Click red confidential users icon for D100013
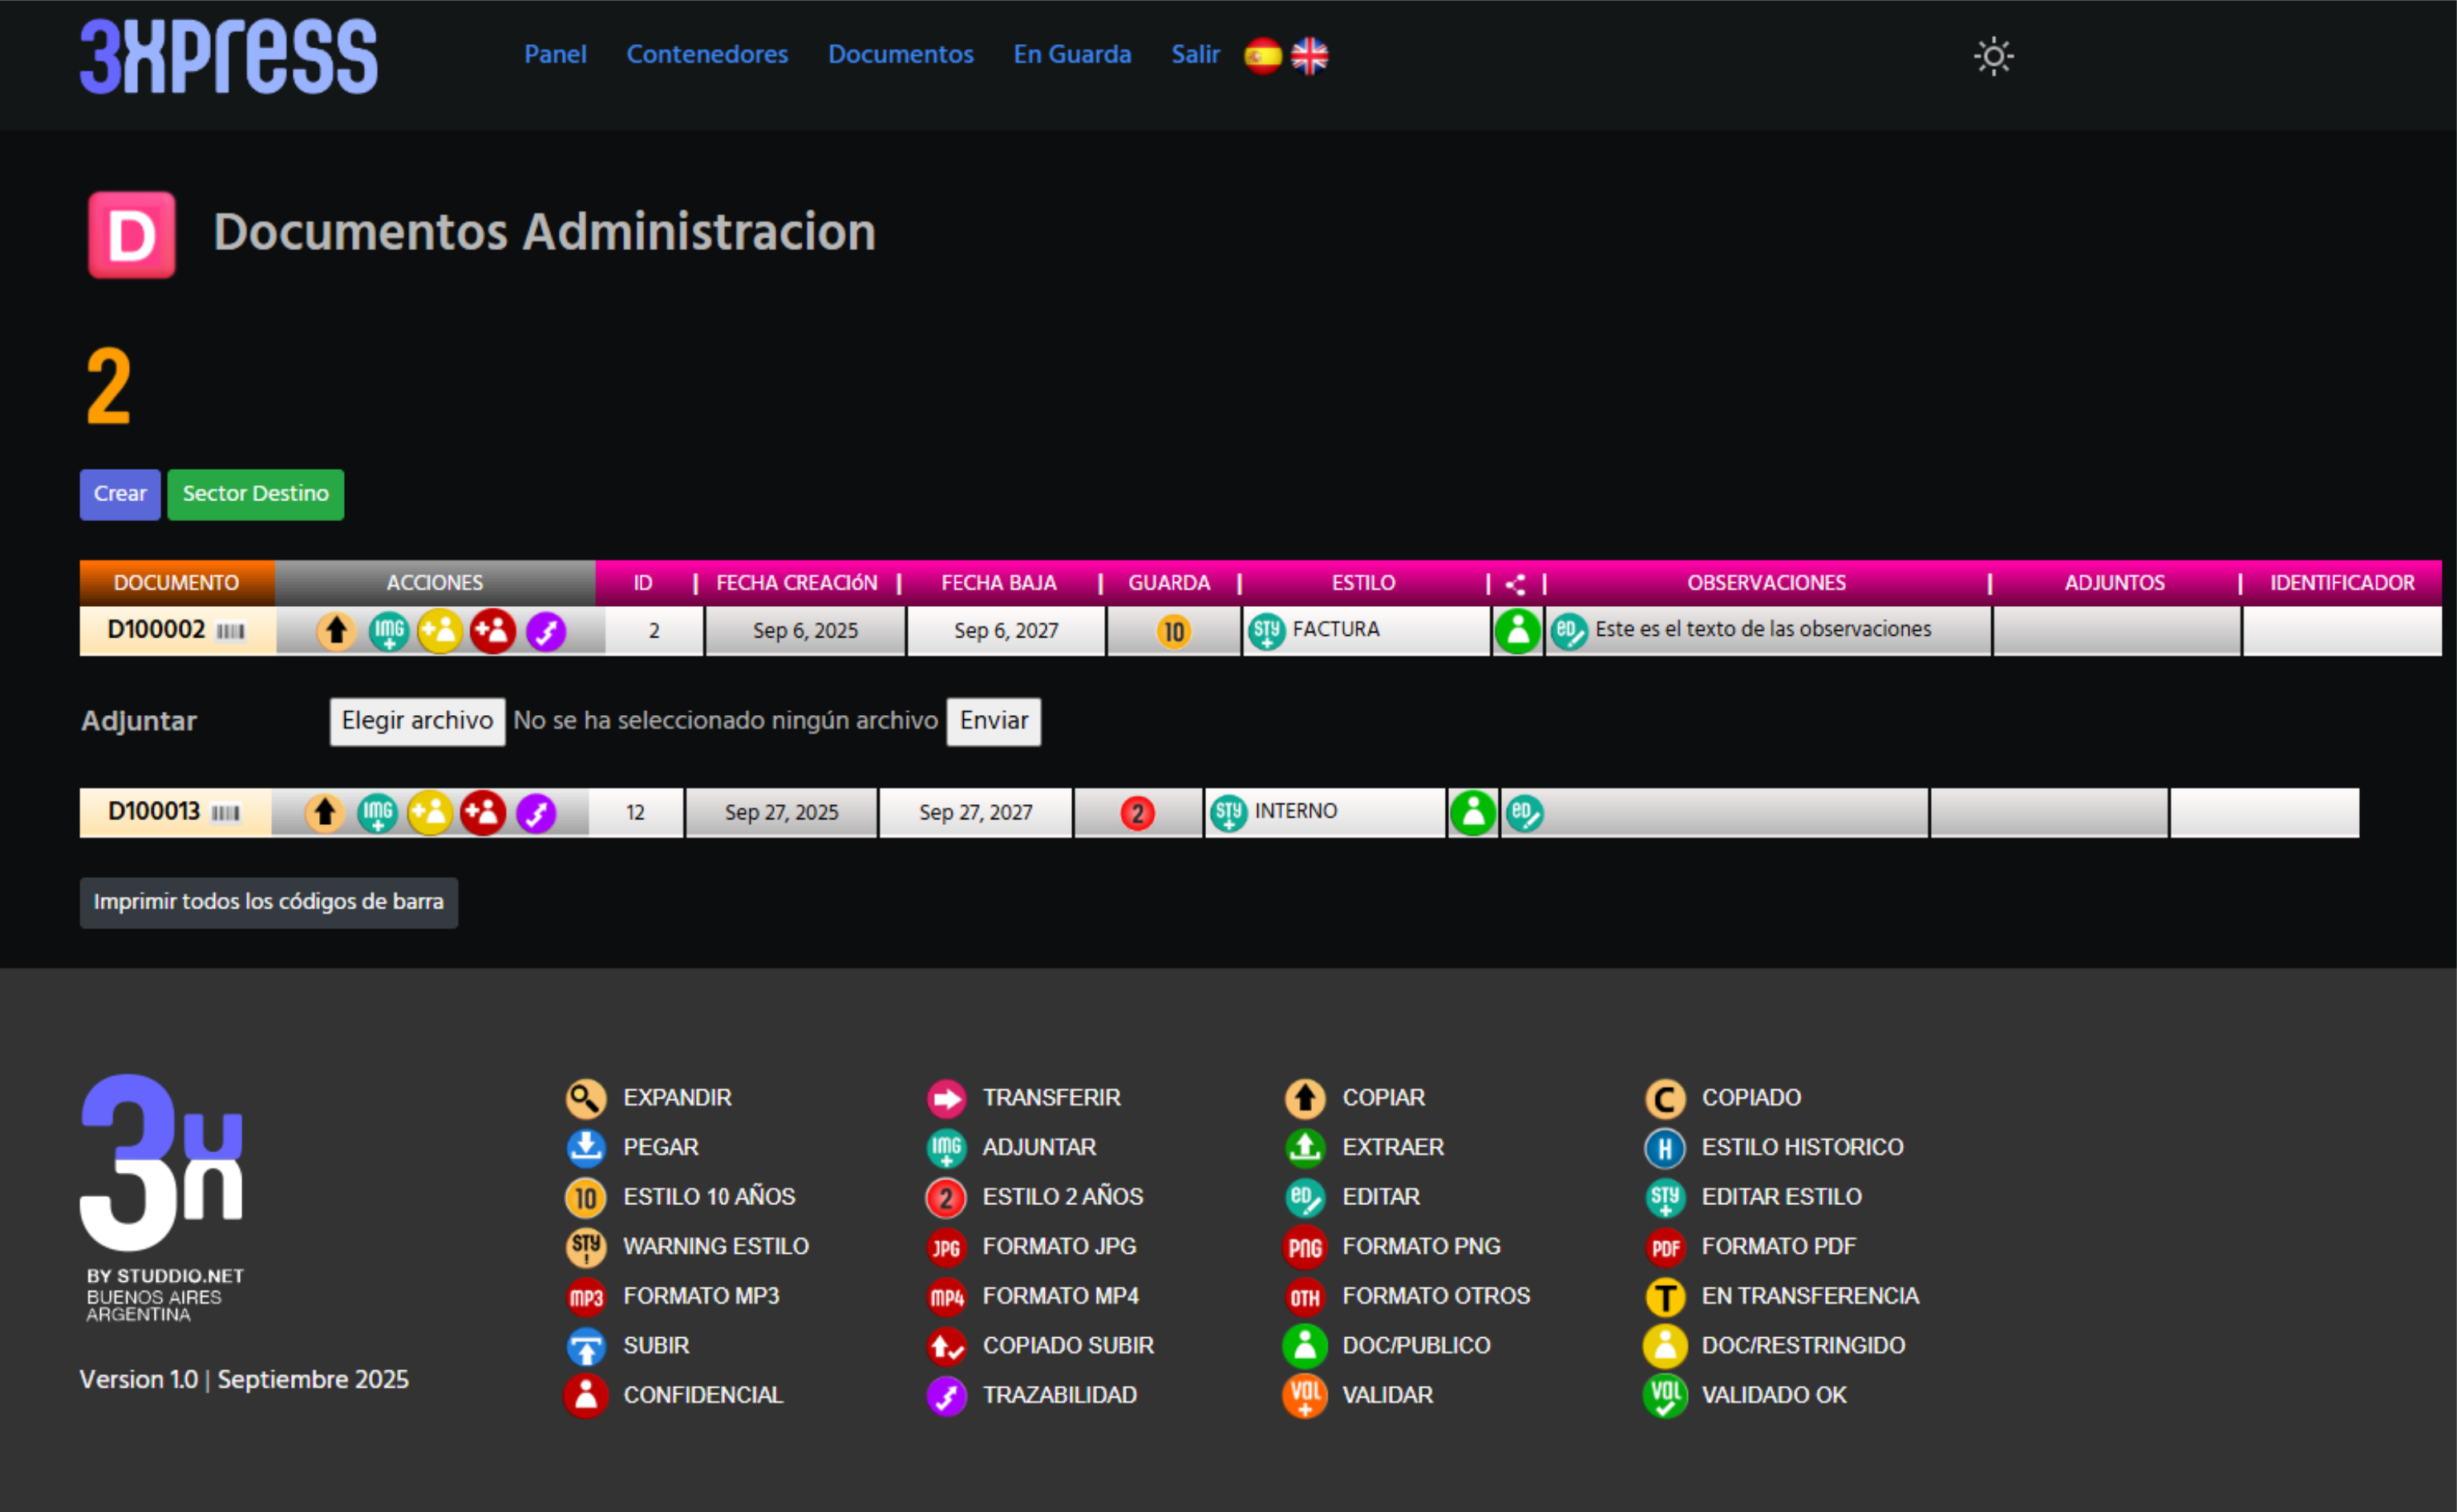This screenshot has height=1512, width=2457. (483, 813)
